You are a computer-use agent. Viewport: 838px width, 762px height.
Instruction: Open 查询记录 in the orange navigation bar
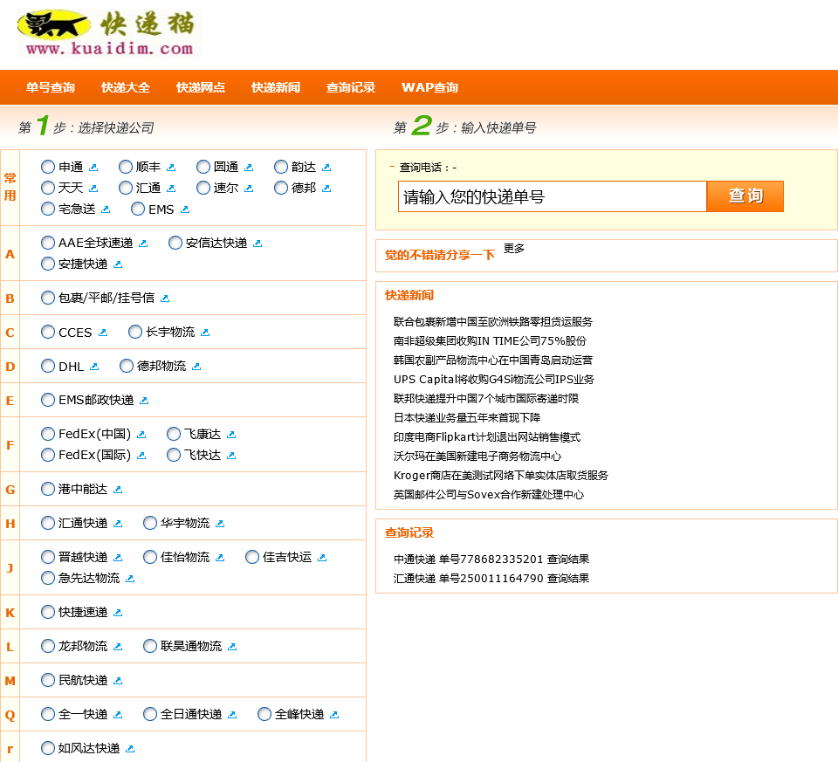351,87
